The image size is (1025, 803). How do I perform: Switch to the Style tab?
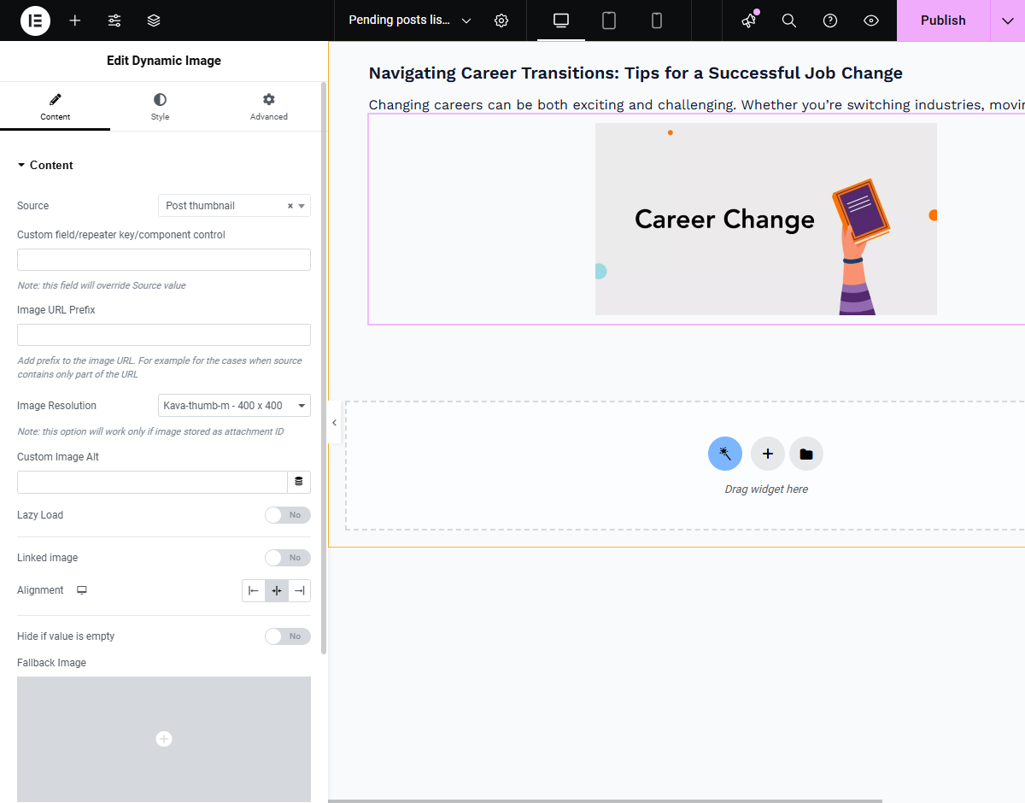pos(161,107)
